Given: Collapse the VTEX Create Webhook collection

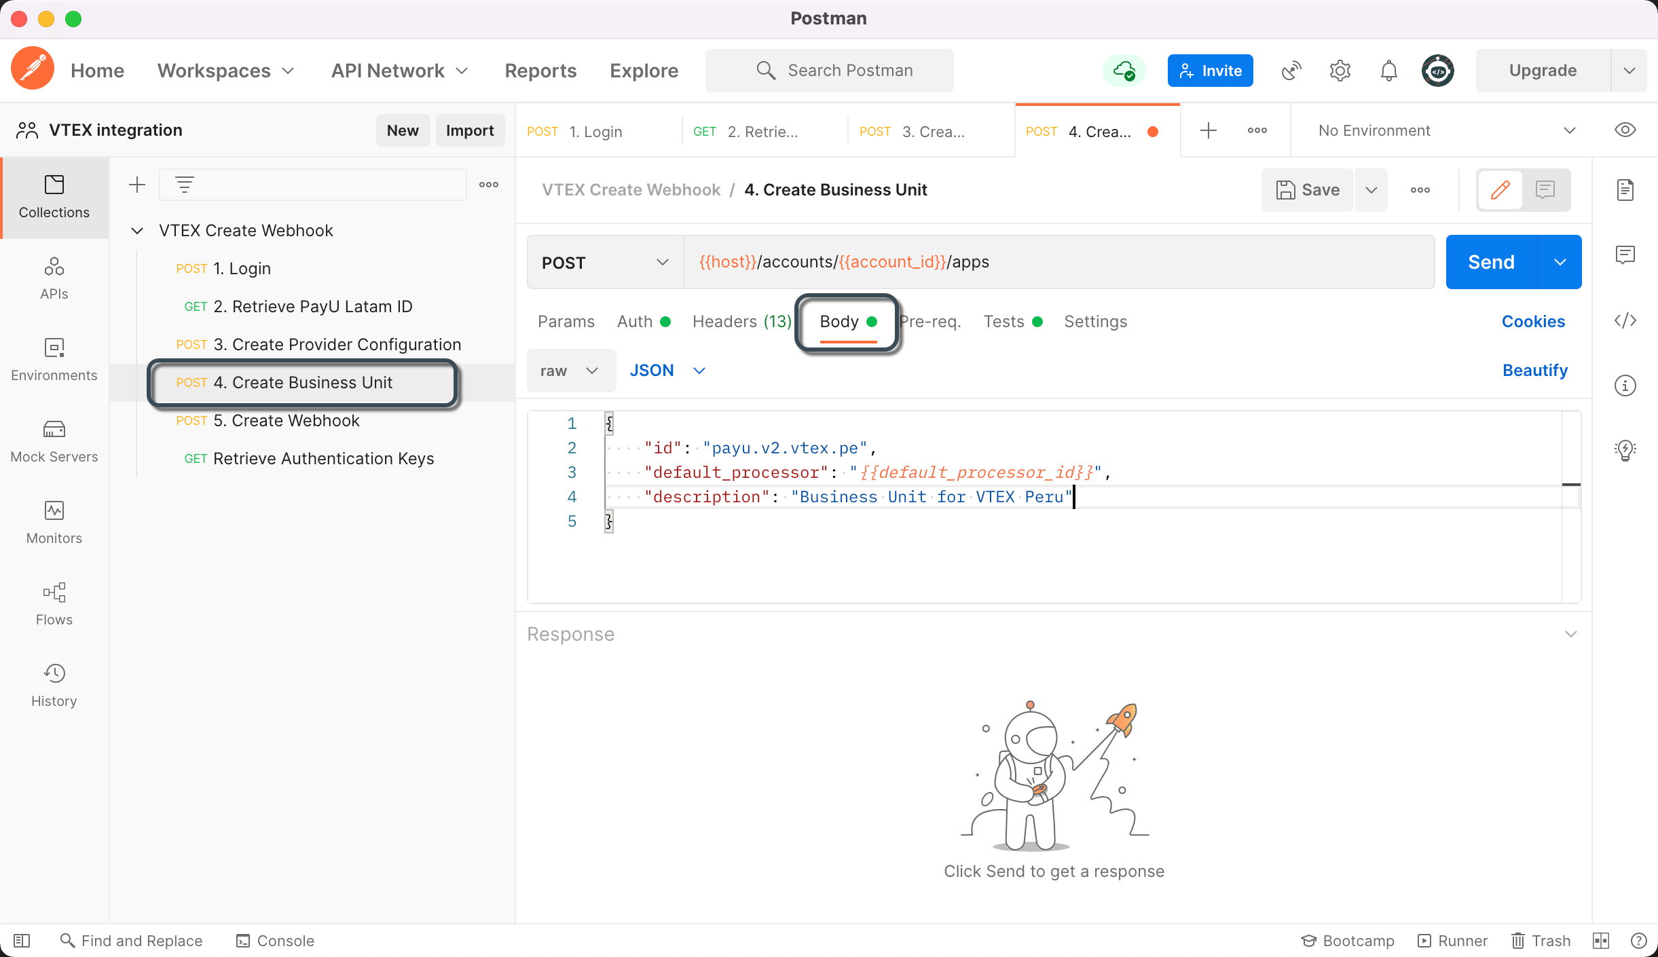Looking at the screenshot, I should coord(137,231).
